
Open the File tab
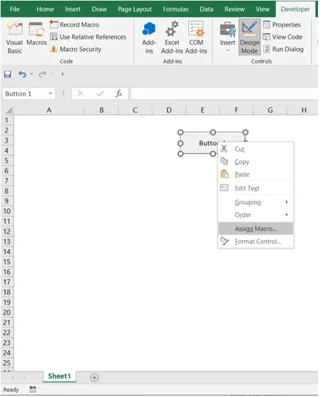point(15,9)
